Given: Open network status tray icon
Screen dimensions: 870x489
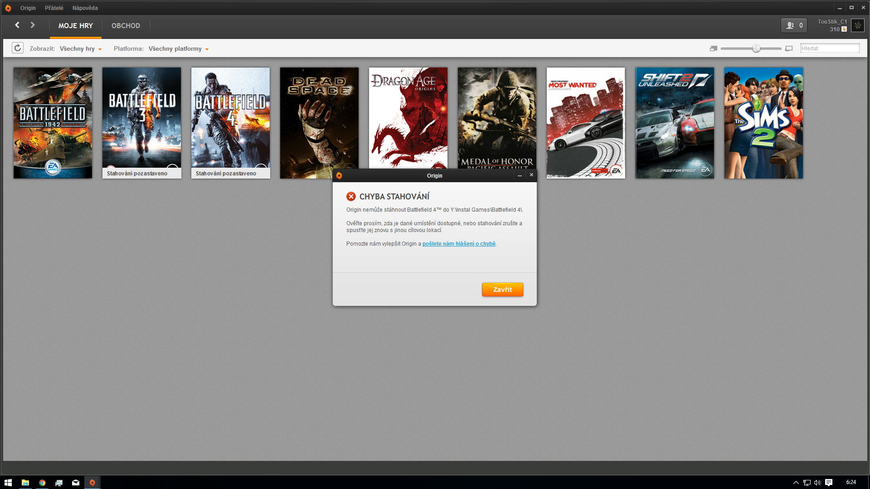Looking at the screenshot, I should (807, 483).
